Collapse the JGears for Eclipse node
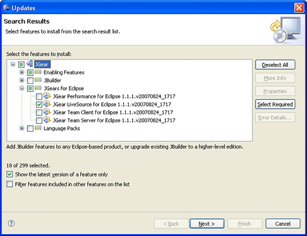This screenshot has width=307, height=236. pos(22,88)
